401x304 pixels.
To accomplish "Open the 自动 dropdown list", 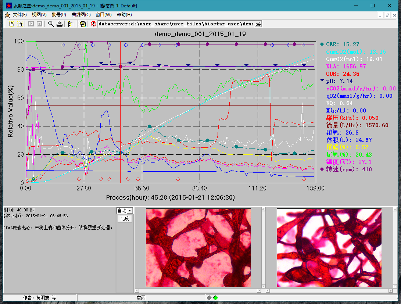I will point(129,211).
